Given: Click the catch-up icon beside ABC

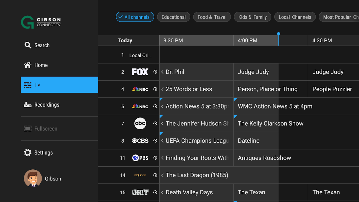Looking at the screenshot, I should (x=155, y=123).
